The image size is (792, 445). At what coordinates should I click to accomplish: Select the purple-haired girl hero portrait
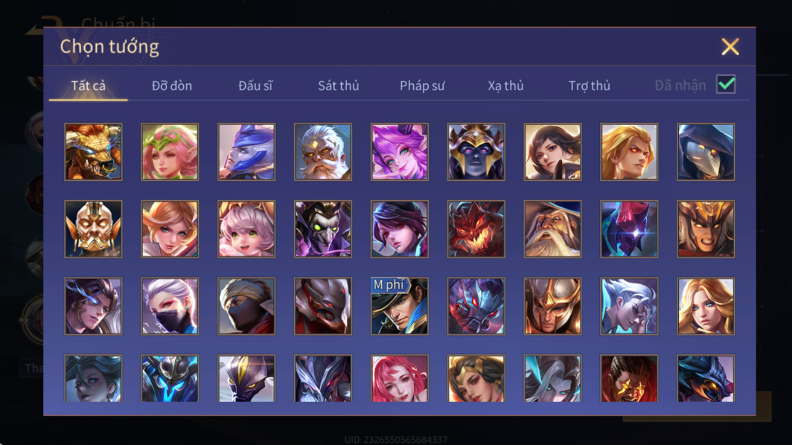(x=400, y=152)
